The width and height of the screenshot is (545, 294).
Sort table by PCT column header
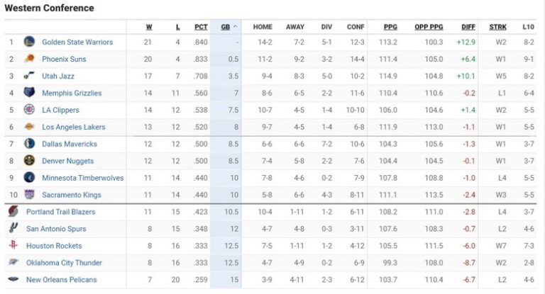pos(201,27)
